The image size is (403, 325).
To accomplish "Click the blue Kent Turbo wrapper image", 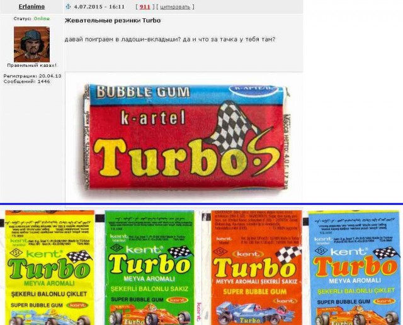I will tap(355, 268).
